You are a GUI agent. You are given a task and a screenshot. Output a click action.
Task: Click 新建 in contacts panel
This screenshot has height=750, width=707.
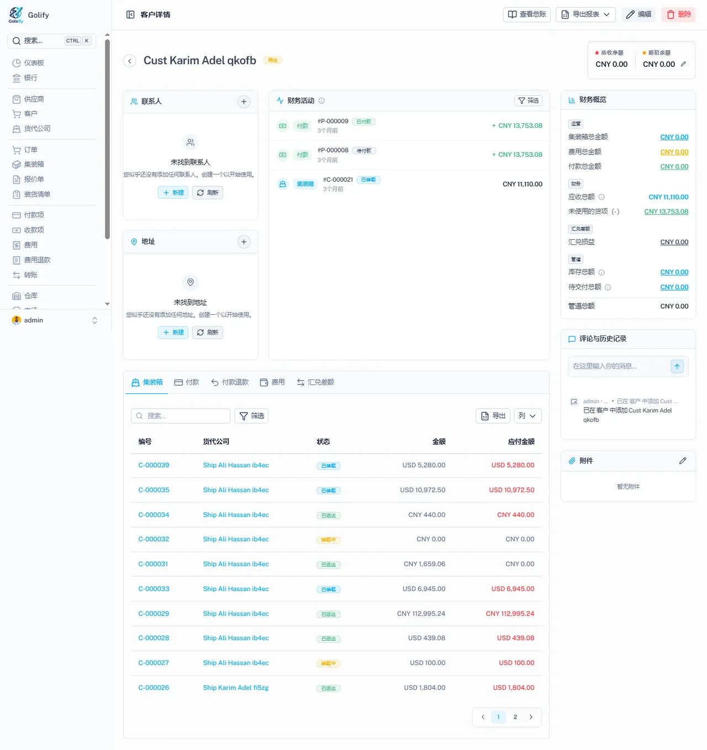pos(173,193)
